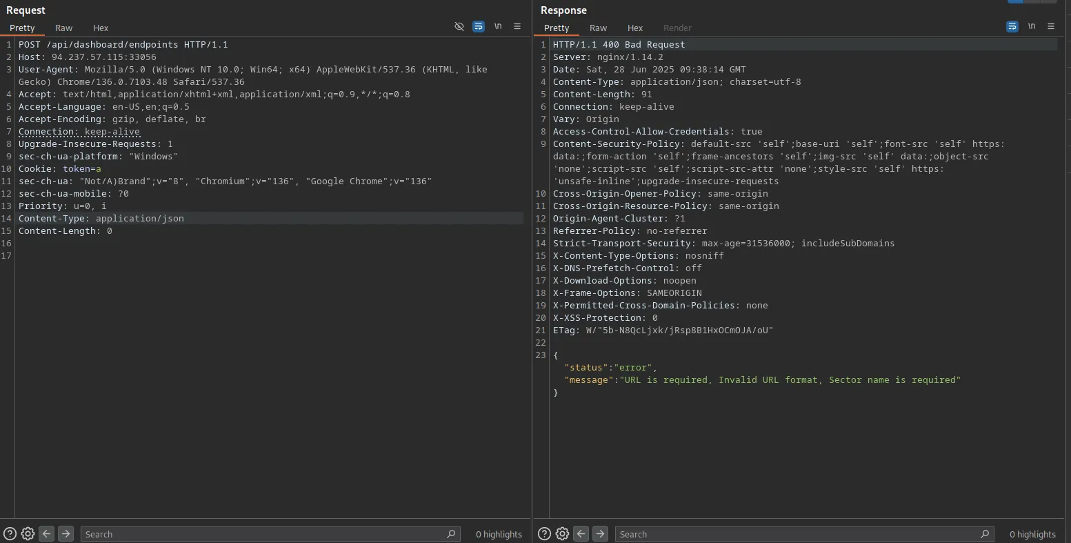The height and width of the screenshot is (543, 1071).
Task: Click the Response panel title
Action: [563, 10]
